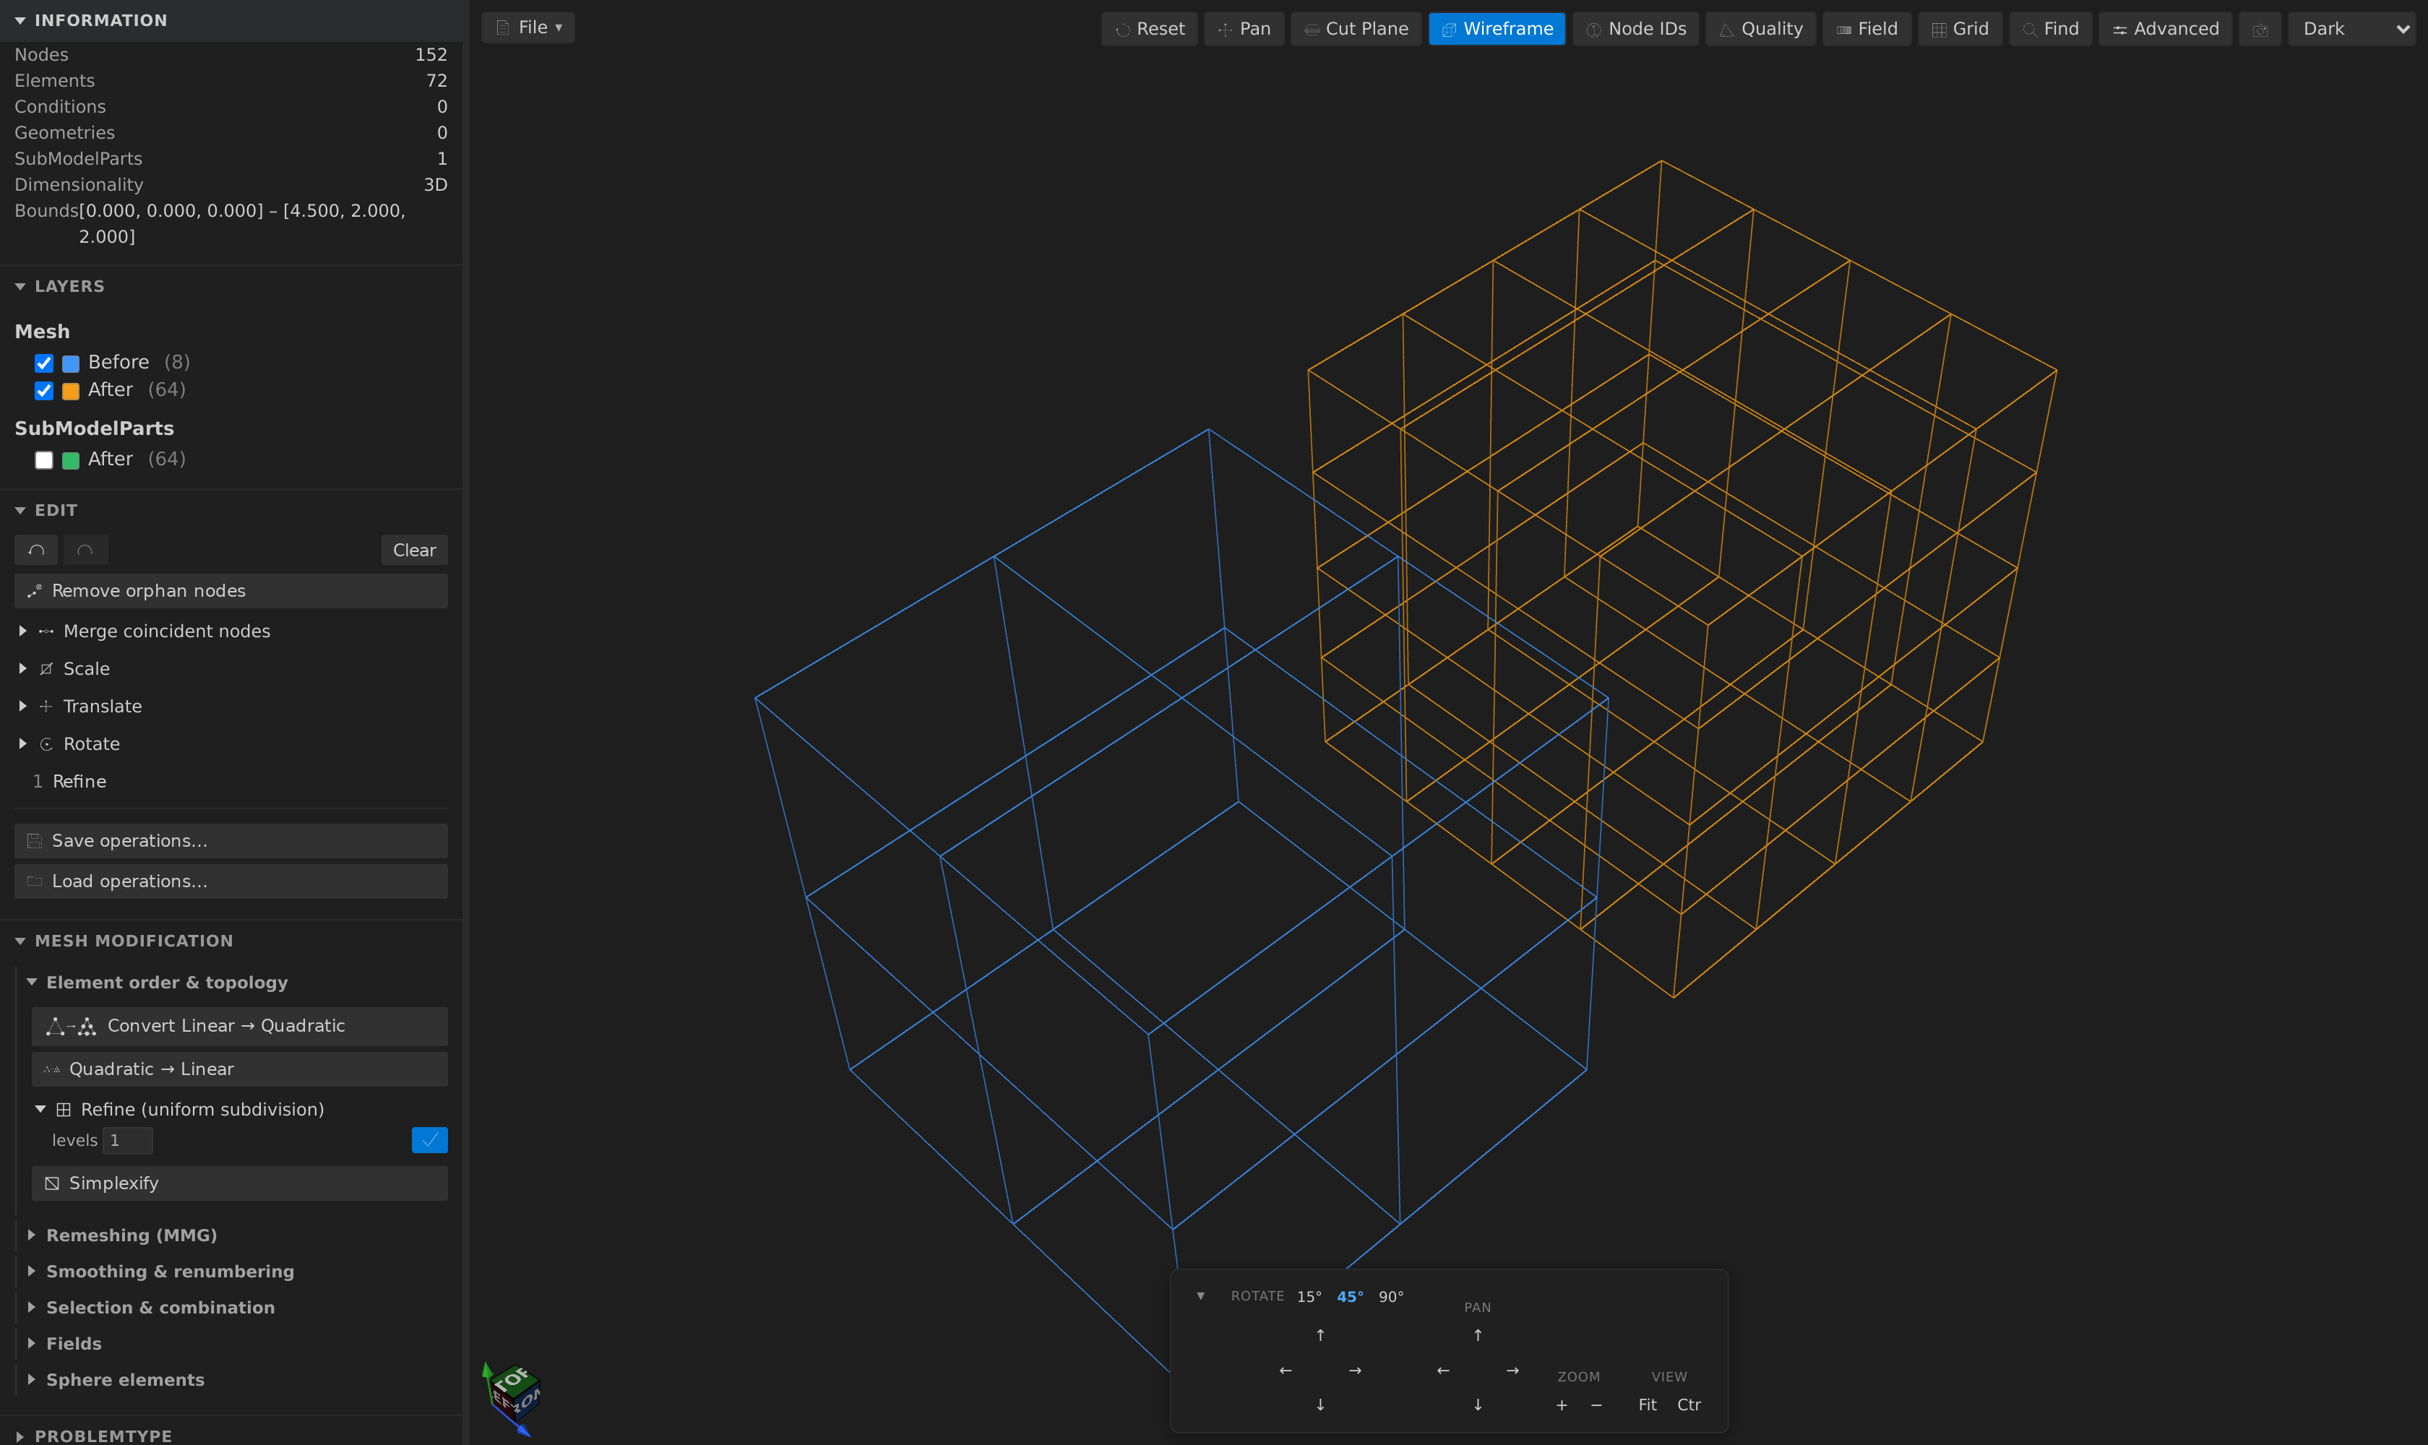
Task: Open the File dropdown menu
Action: (x=528, y=27)
